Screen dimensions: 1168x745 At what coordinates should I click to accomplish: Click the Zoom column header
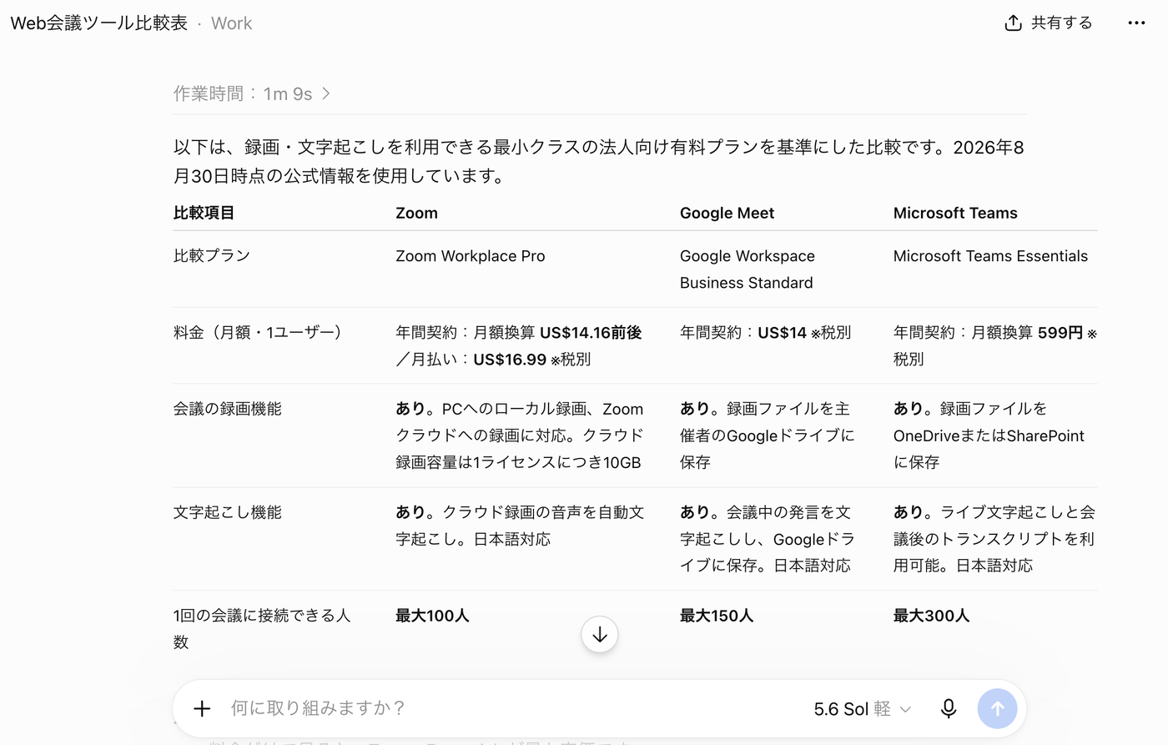tap(416, 213)
